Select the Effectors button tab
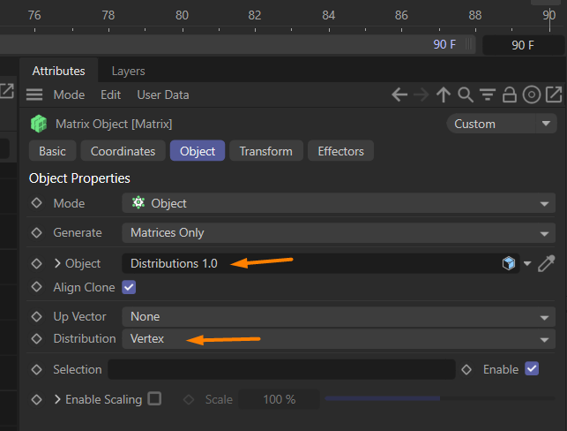This screenshot has height=431, width=567. (x=340, y=151)
